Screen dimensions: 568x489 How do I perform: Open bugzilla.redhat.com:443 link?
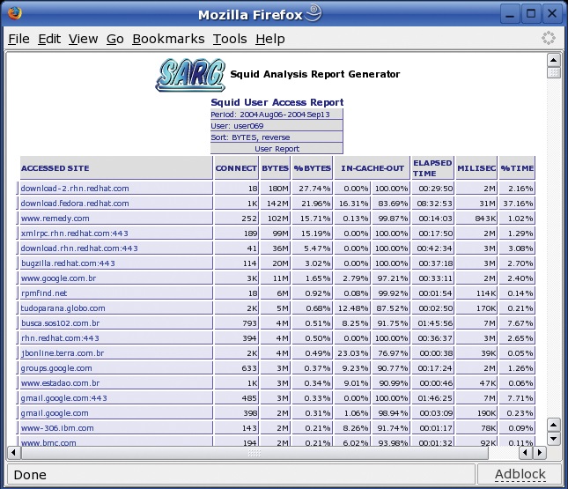pyautogui.click(x=68, y=263)
